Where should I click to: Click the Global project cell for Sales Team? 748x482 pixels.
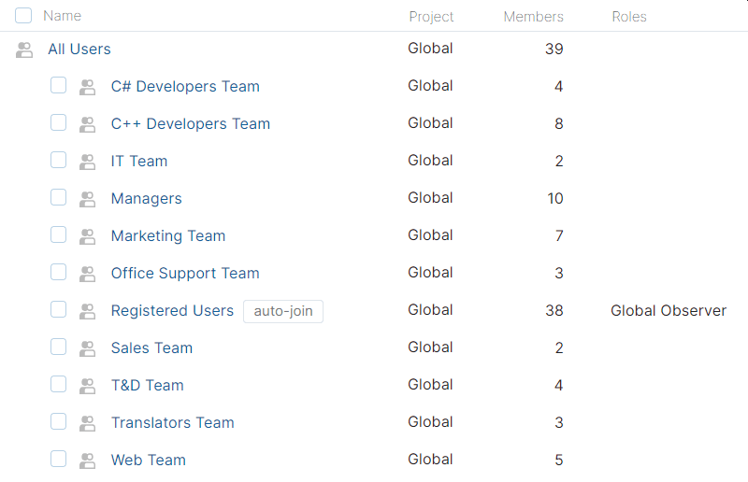click(430, 347)
